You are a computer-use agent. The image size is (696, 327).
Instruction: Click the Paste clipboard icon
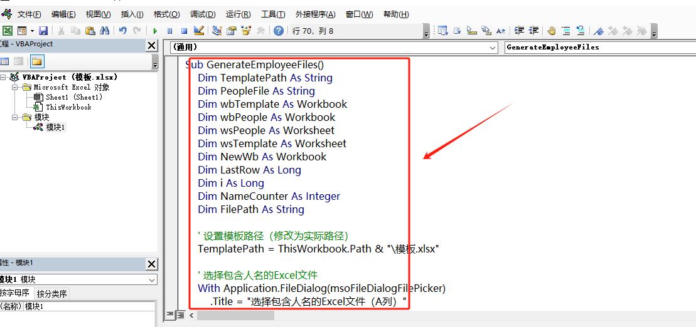click(90, 31)
